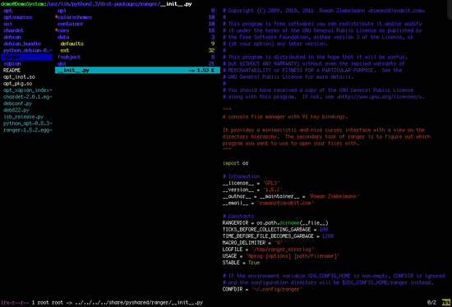The height and width of the screenshot is (307, 452).
Task: Click the __license__ = 'GPL3' line
Action: coord(251,183)
